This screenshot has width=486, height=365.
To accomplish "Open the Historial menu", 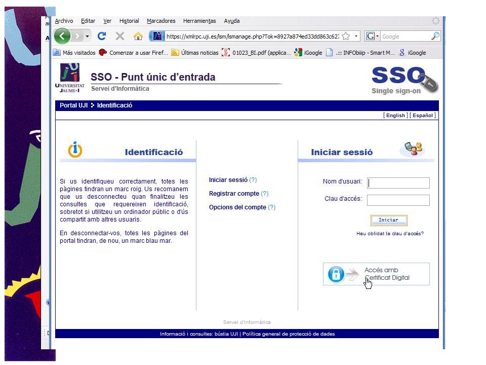I will pyautogui.click(x=129, y=21).
